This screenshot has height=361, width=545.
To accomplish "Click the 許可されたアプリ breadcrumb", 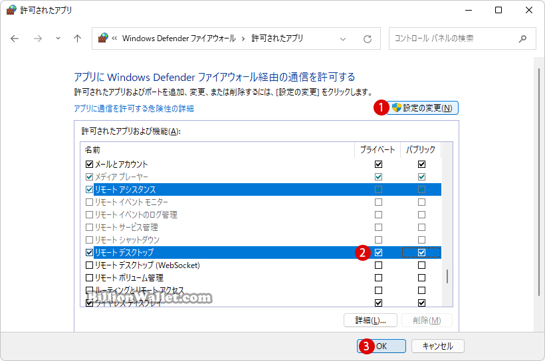I will 277,38.
